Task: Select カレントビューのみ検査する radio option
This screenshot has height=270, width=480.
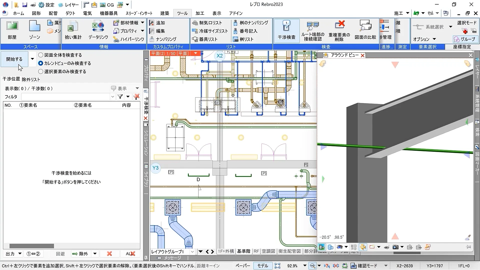Action: pyautogui.click(x=41, y=63)
